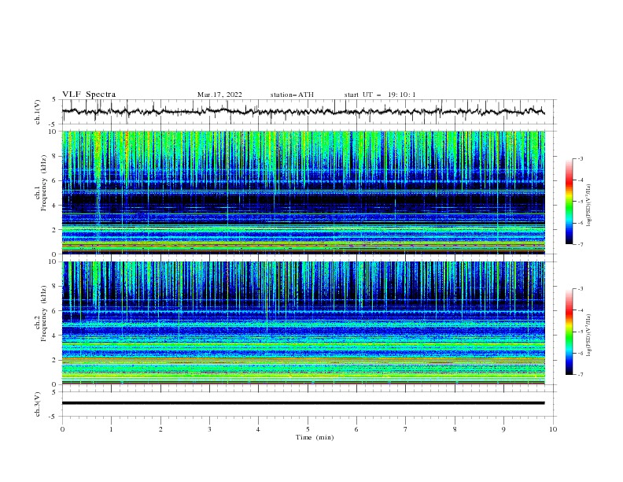
Task: Click the ch.3 flat black trace
Action: (x=303, y=403)
